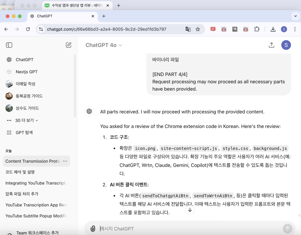The width and height of the screenshot is (301, 235).
Task: Click the sendToWrtnAiBtn code snippet
Action: [x=213, y=196]
